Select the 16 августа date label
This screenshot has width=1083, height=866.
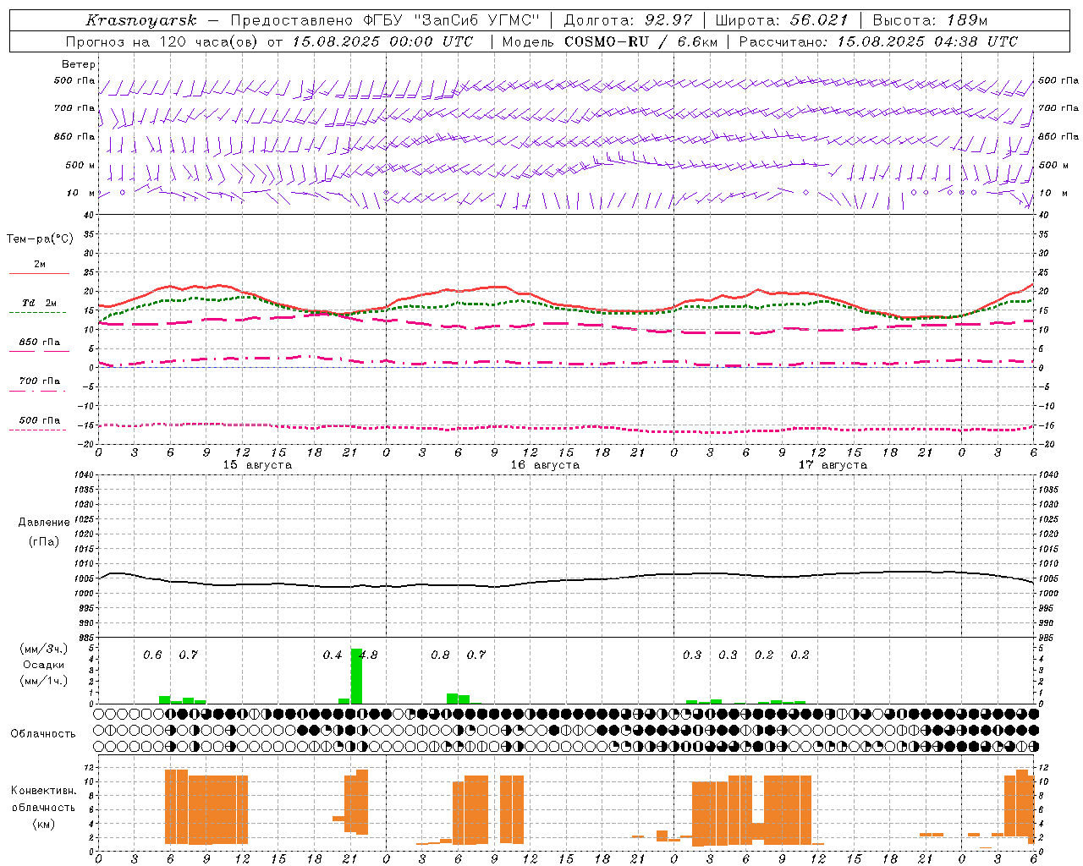pos(545,465)
